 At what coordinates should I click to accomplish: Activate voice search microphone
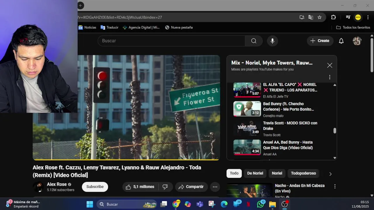click(272, 41)
